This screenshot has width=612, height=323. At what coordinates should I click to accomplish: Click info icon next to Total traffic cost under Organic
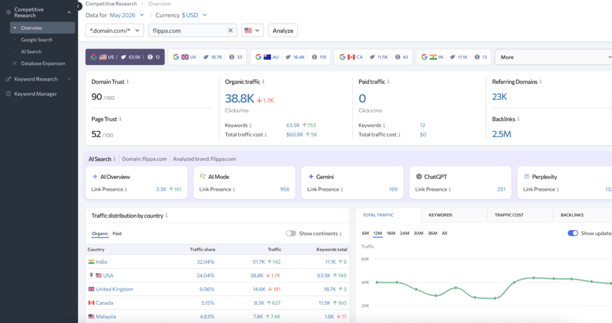(x=266, y=135)
